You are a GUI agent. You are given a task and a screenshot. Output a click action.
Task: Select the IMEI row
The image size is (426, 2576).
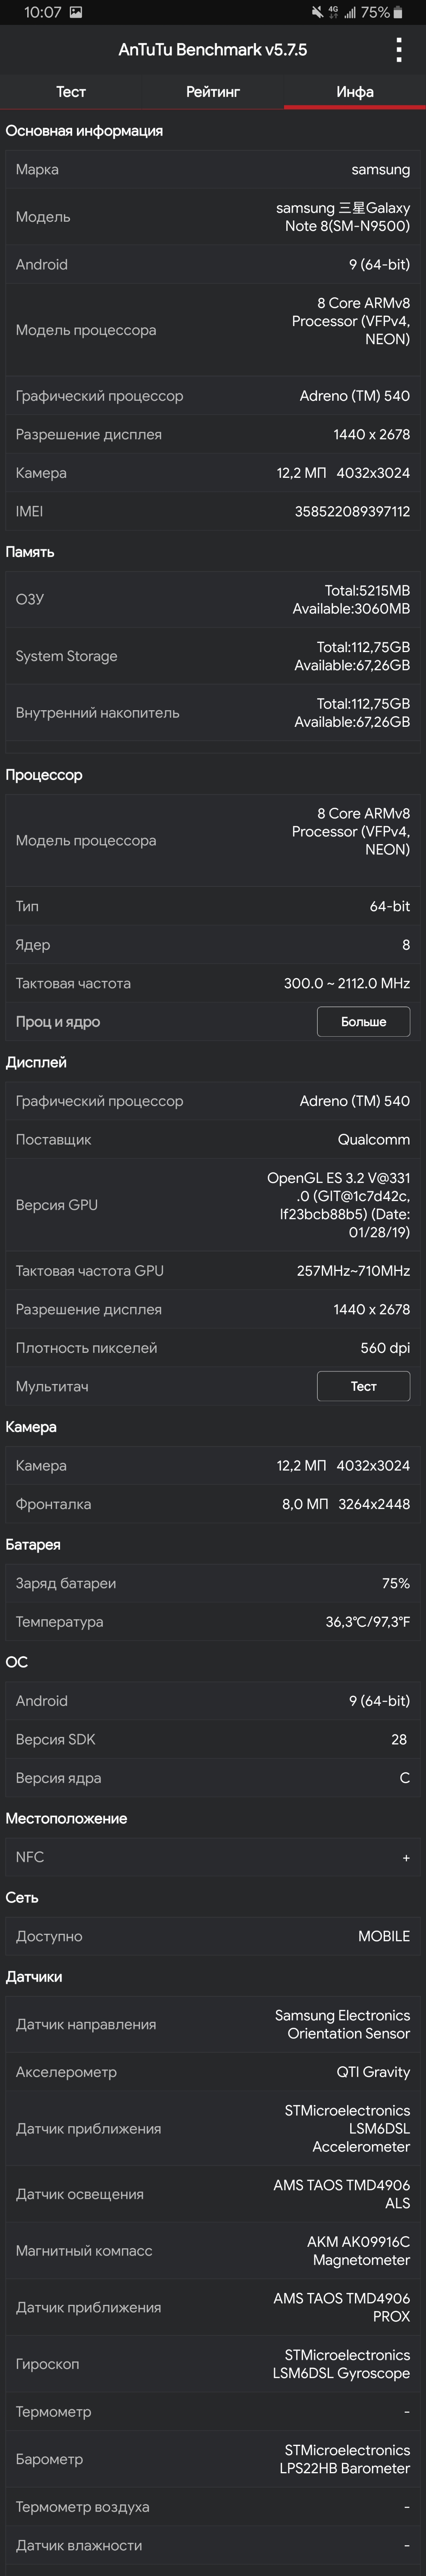213,511
